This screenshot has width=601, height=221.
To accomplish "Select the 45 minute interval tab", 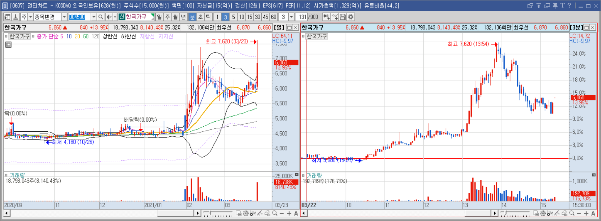I will [266, 17].
